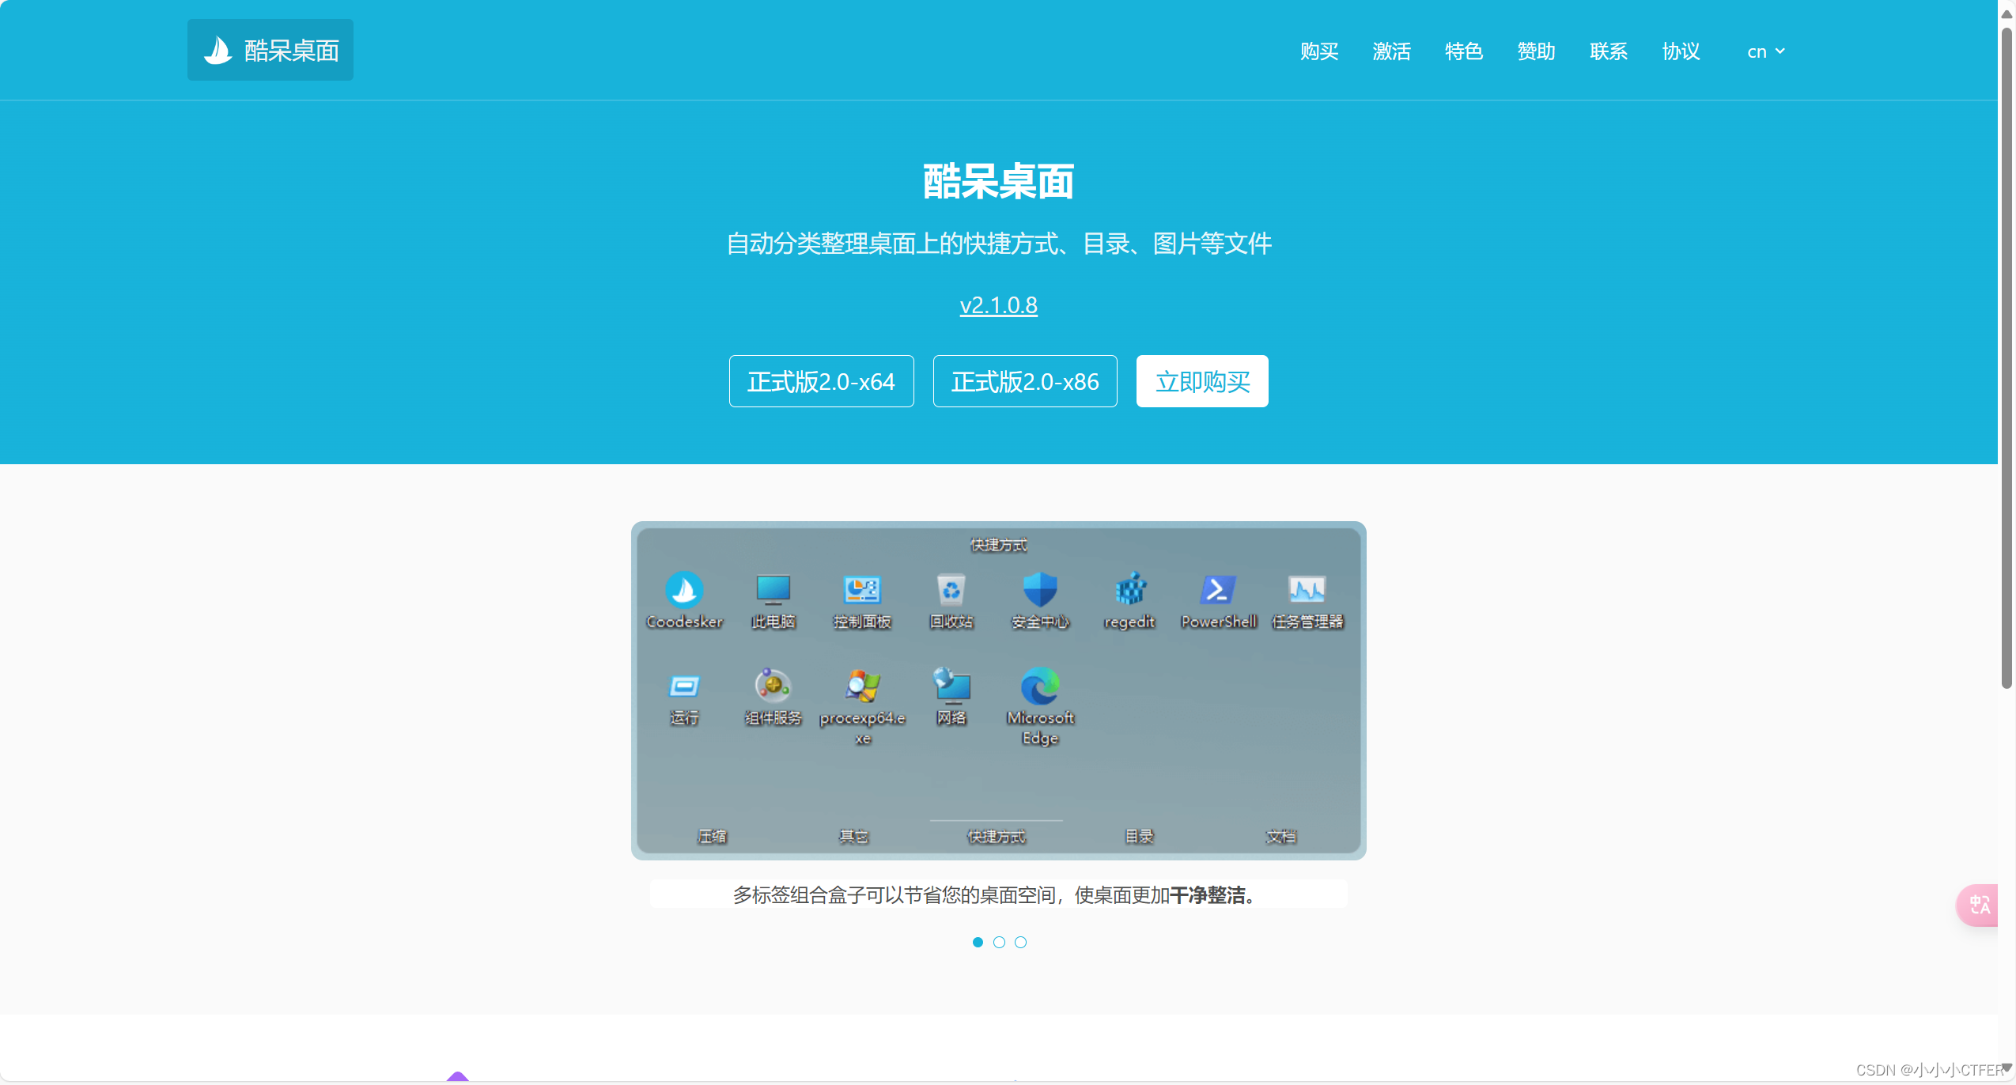Click the 正式版2.0-x64 download button
This screenshot has width=2016, height=1085.
[821, 381]
